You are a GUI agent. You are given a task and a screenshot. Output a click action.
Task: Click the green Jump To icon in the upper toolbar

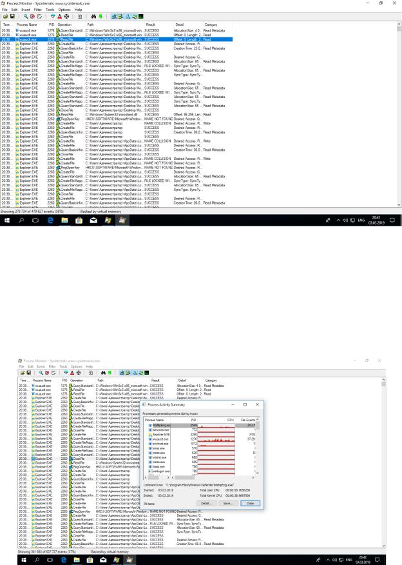pyautogui.click(x=100, y=17)
